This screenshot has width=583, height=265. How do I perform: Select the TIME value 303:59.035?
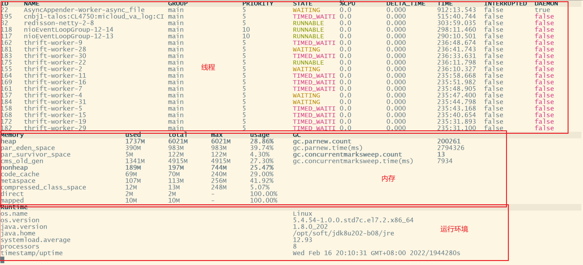[x=456, y=23]
